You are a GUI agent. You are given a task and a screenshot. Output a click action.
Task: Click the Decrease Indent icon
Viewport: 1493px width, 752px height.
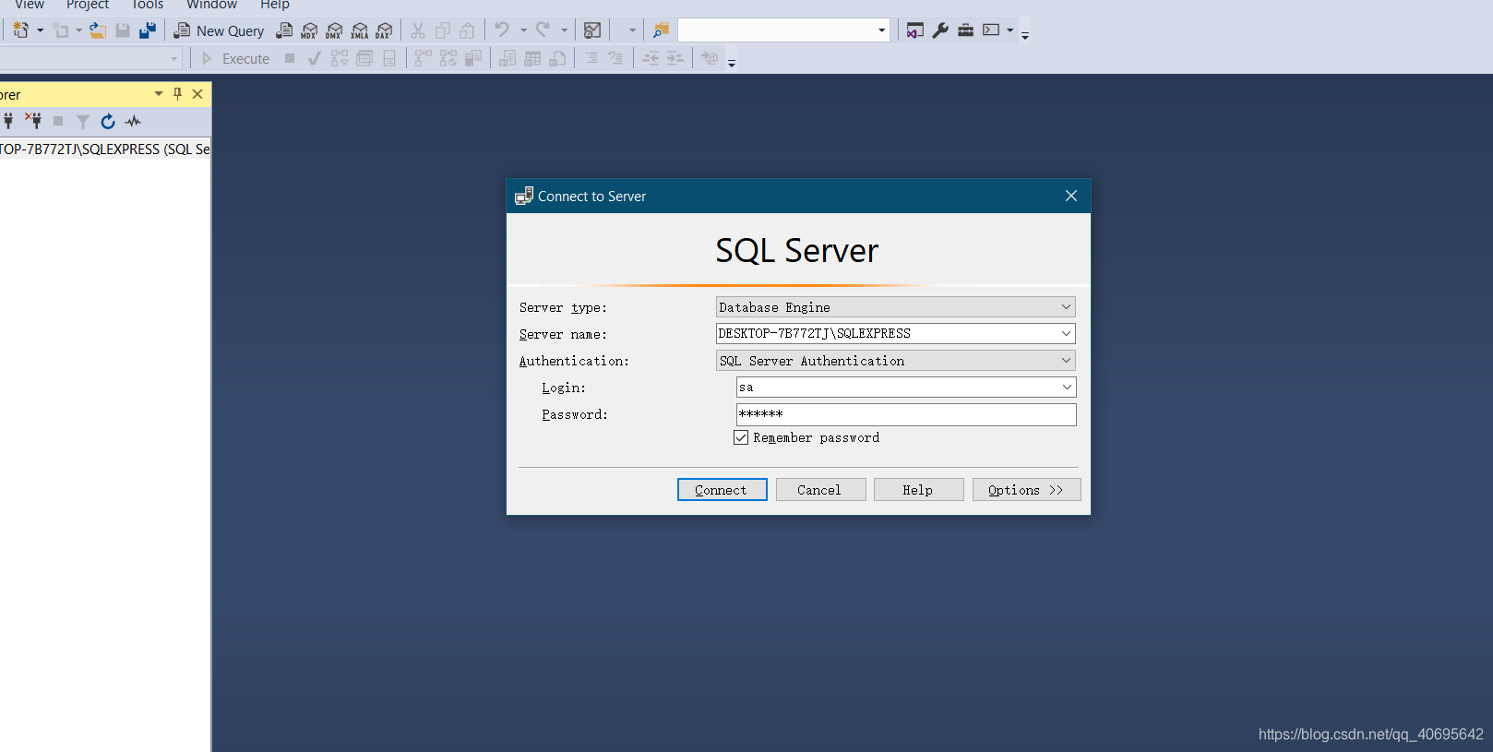[x=651, y=58]
